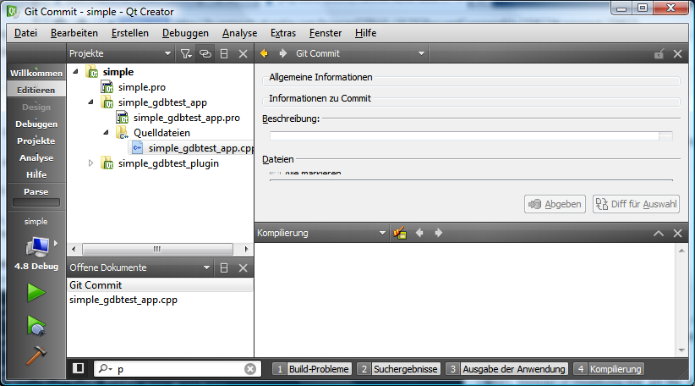Collapse the Quelldateien folder
The width and height of the screenshot is (695, 386).
point(106,133)
